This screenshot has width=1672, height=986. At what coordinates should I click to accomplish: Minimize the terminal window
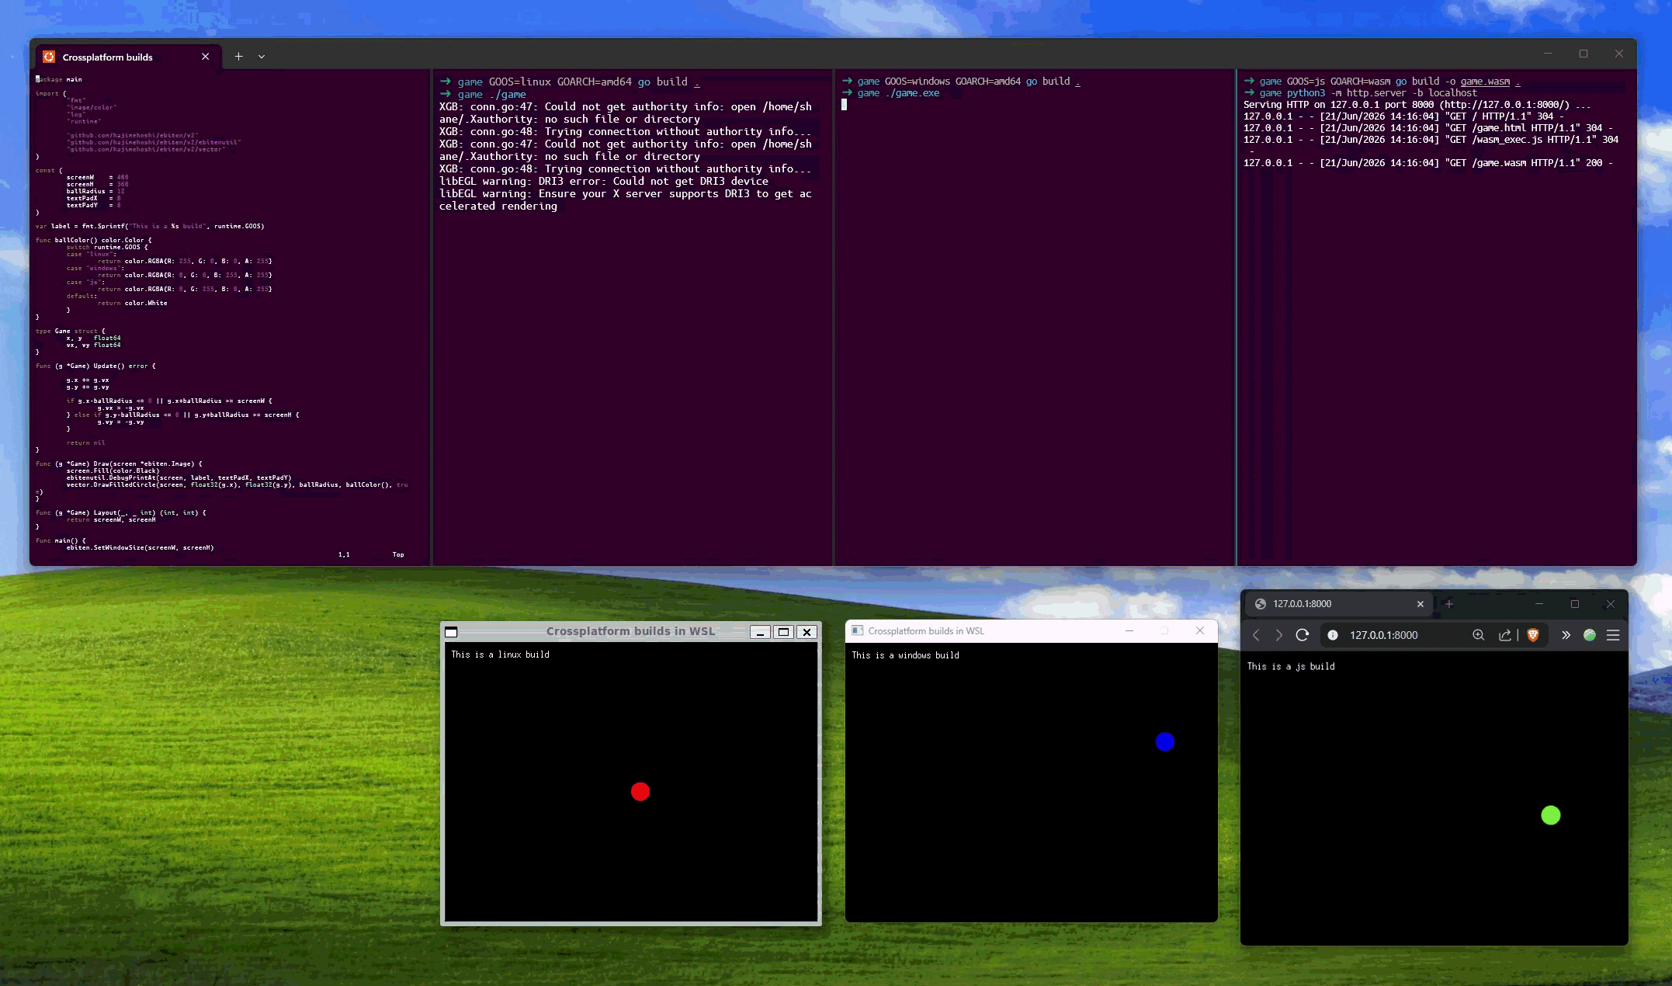pyautogui.click(x=1548, y=54)
